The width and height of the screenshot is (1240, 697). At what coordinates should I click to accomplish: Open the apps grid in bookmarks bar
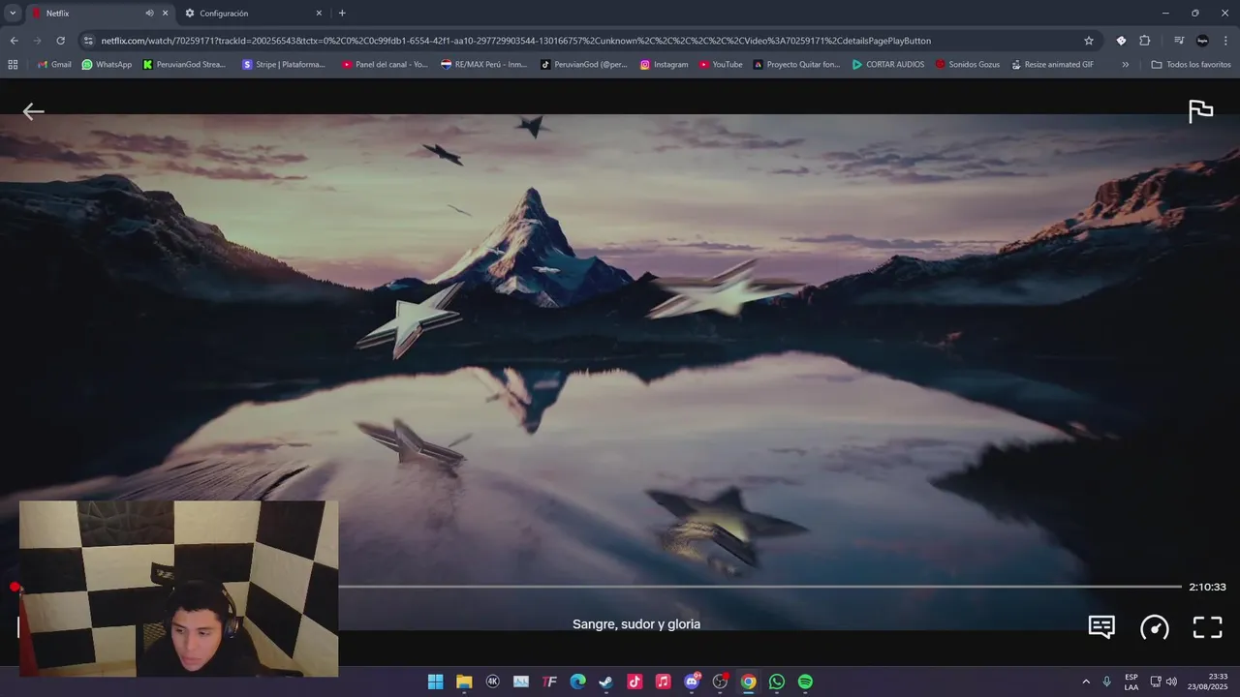coord(13,65)
